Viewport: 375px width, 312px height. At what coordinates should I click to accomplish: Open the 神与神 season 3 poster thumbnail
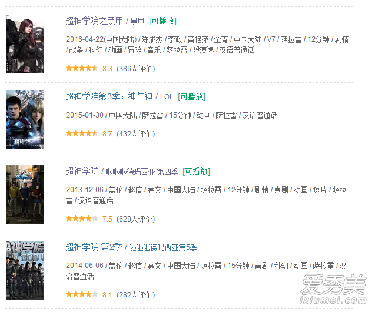coord(25,120)
